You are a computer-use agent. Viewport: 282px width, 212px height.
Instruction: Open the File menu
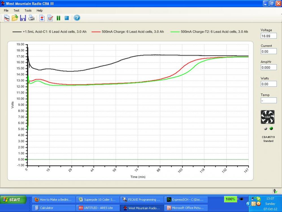click(6, 10)
